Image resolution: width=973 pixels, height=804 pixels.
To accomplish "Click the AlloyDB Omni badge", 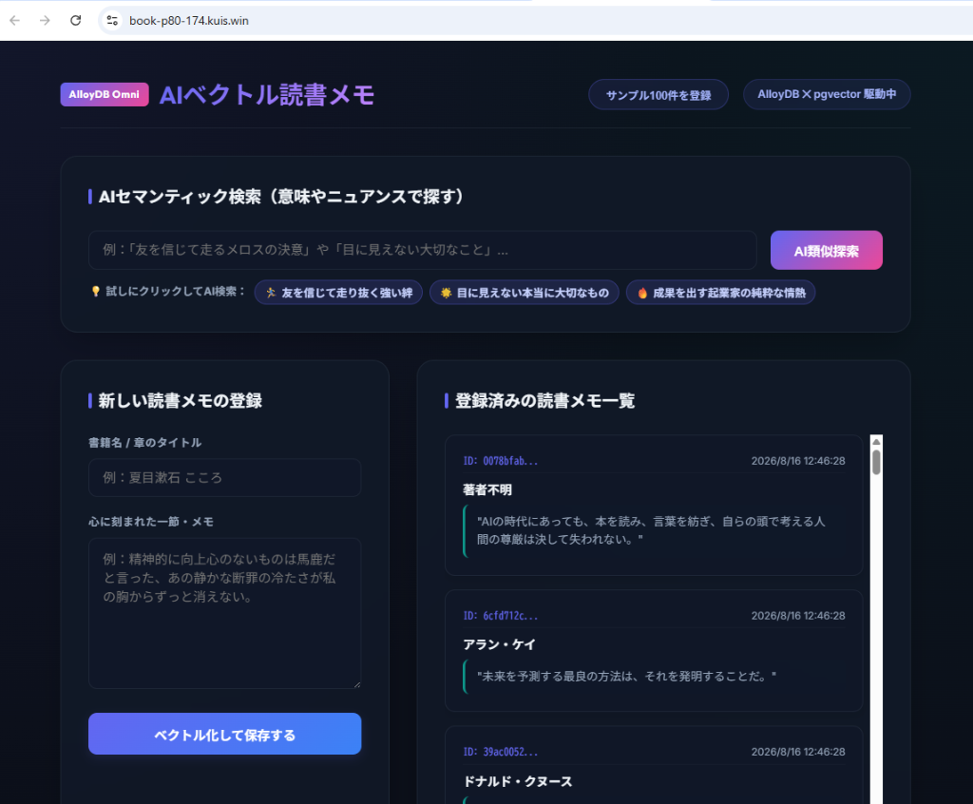I will [105, 94].
